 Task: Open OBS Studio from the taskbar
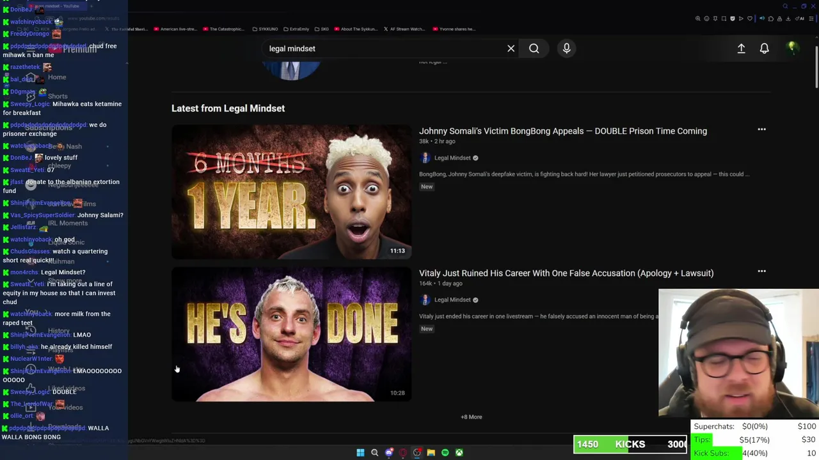tap(417, 452)
